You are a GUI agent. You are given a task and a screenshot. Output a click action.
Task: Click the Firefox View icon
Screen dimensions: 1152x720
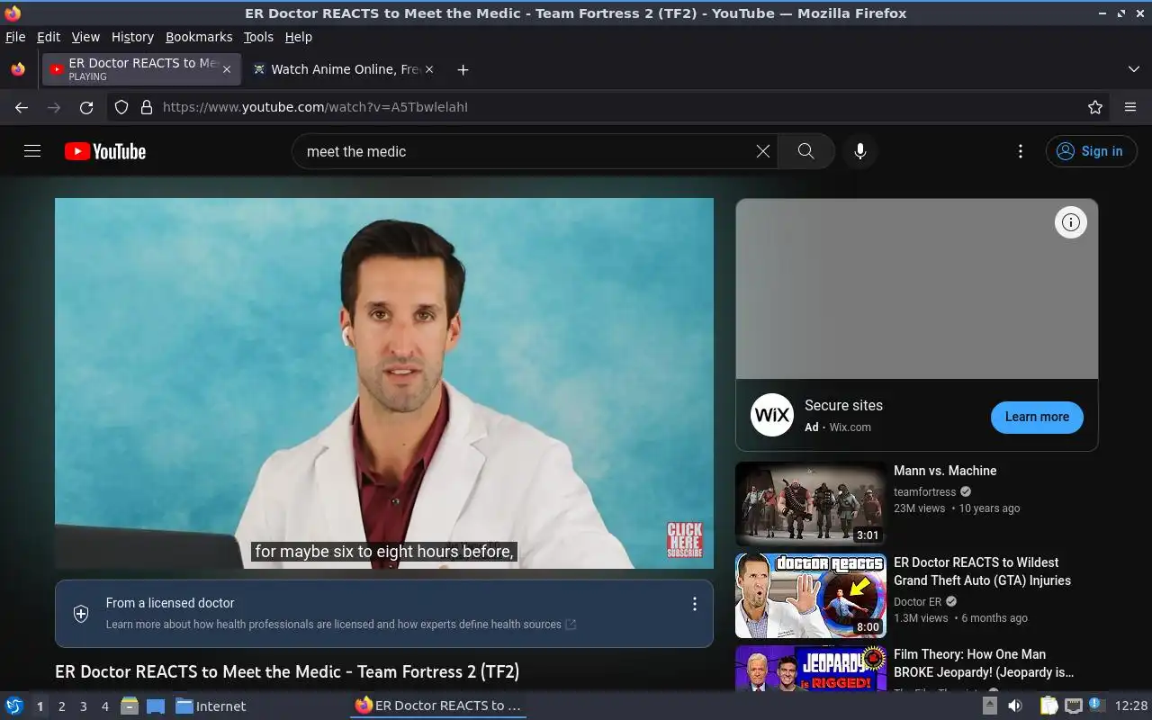coord(18,69)
